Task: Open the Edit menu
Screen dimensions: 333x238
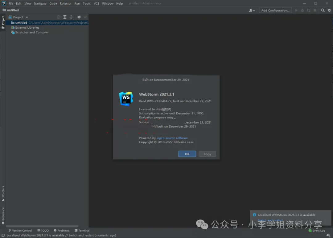Action: (19, 3)
